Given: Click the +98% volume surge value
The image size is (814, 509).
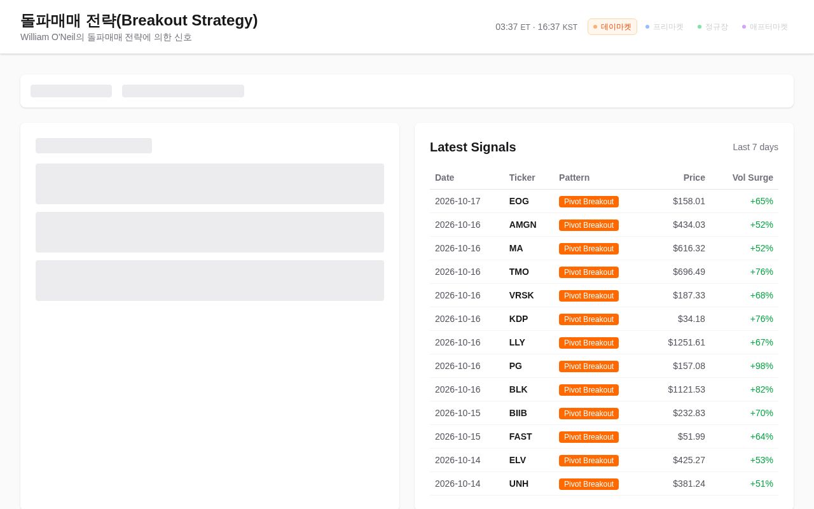Looking at the screenshot, I should coord(762,366).
